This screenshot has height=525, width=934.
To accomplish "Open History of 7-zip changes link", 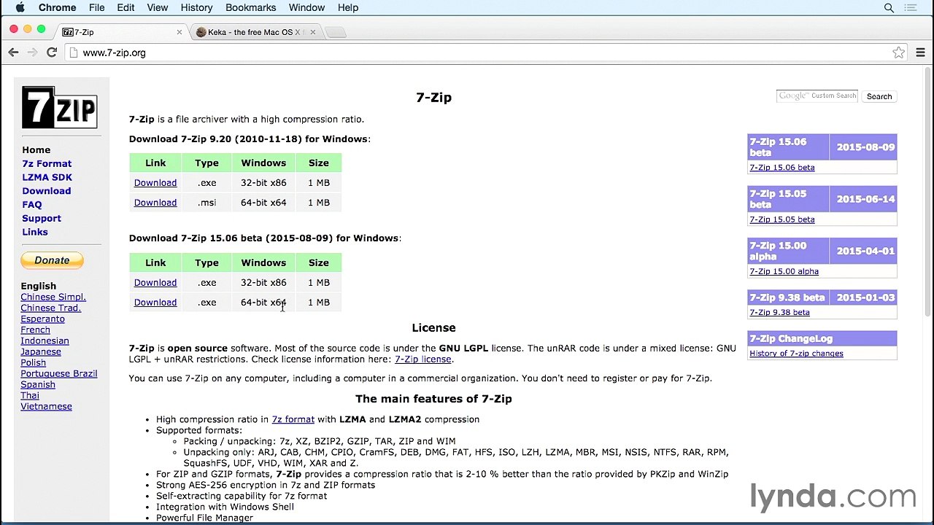I will coord(796,354).
